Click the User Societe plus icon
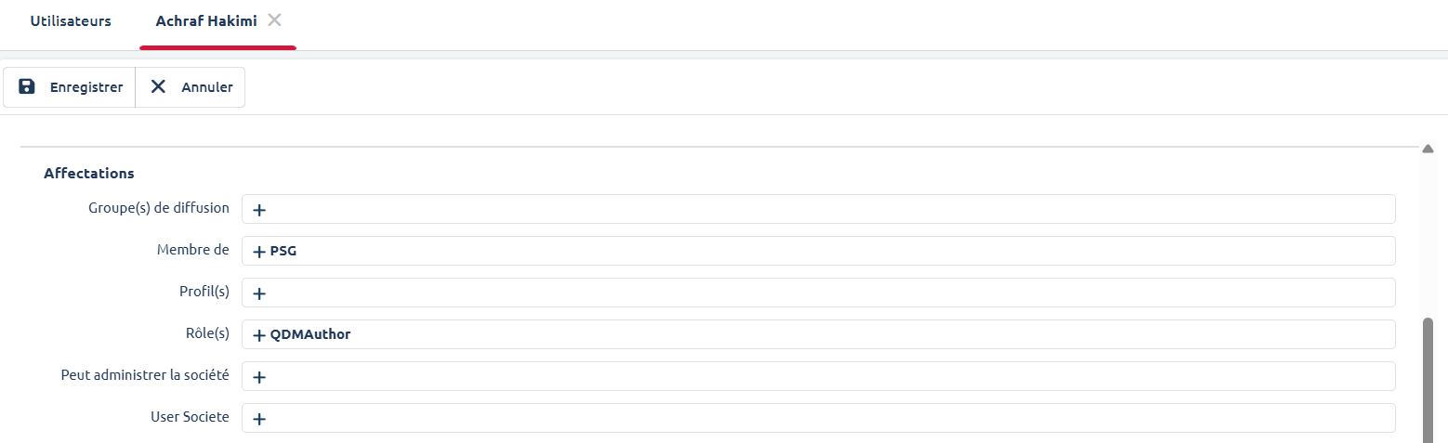Viewport: 1448px width, 443px height. [259, 419]
